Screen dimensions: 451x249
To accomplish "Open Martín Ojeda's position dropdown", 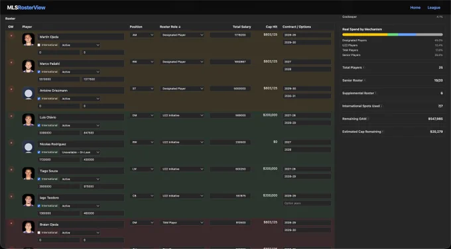I will point(142,35).
